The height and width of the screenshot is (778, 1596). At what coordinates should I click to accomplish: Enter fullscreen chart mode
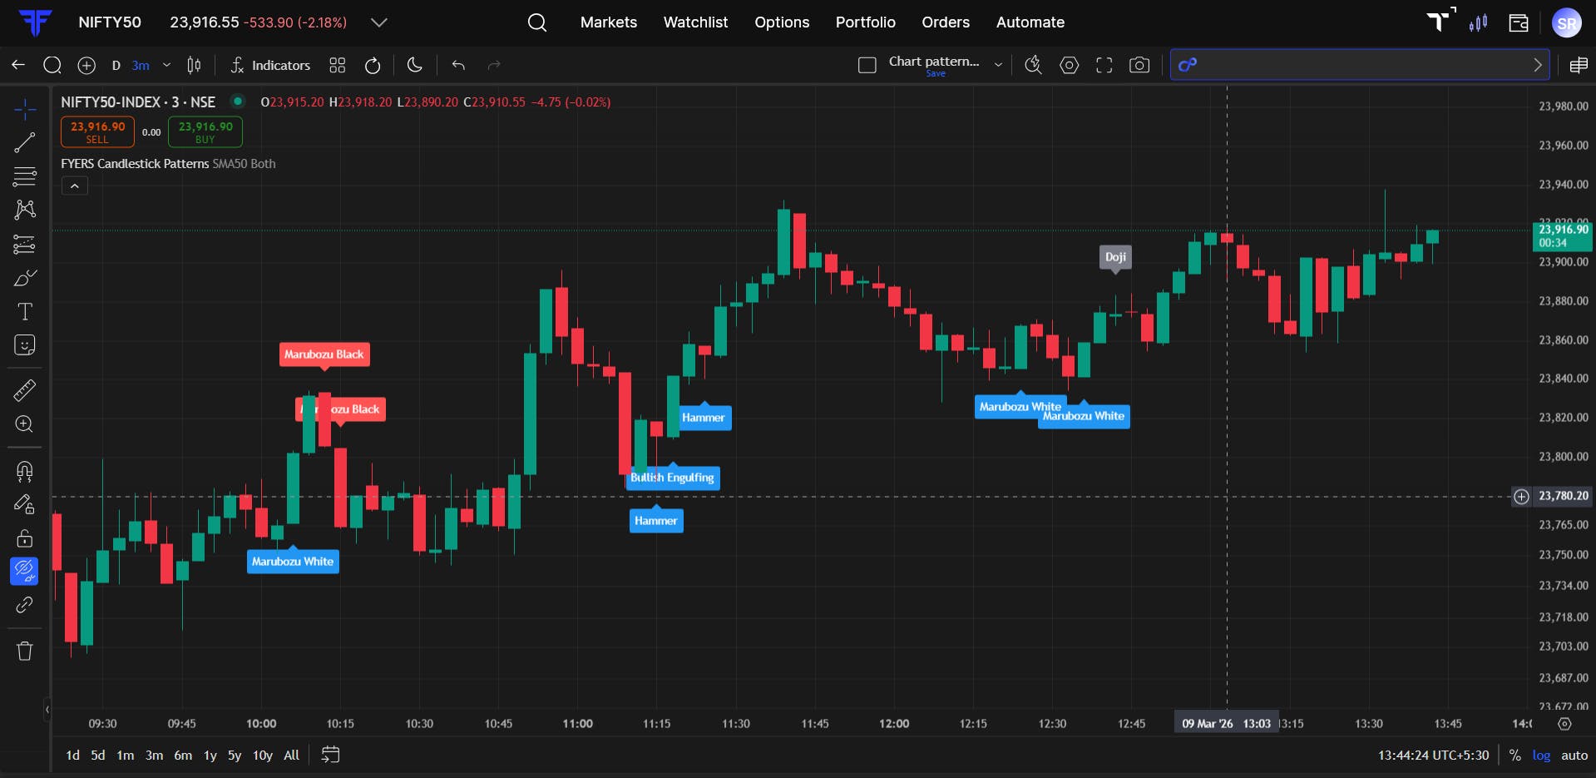(x=1104, y=65)
